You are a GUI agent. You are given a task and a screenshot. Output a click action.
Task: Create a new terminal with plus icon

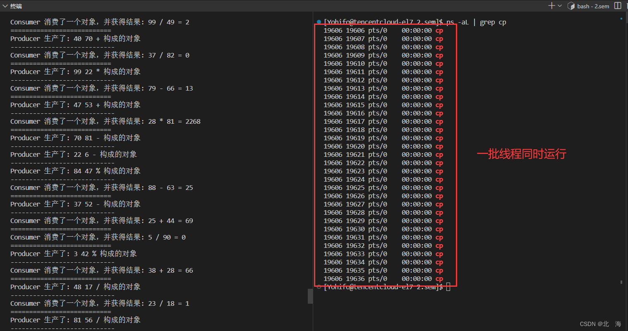[x=551, y=6]
